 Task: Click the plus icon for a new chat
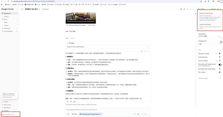click(191, 9)
